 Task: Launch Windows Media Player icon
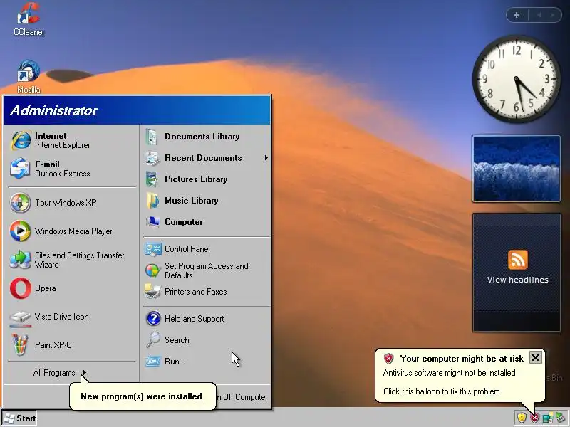coord(20,231)
